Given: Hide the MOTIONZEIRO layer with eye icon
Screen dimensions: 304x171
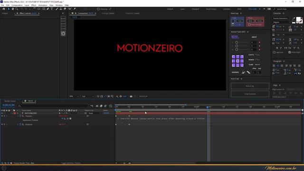Looking at the screenshot, I should pos(2,113).
